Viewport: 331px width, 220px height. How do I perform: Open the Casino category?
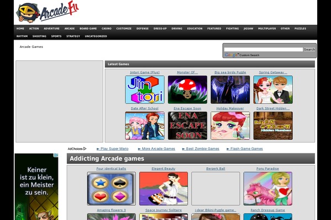[106, 29]
